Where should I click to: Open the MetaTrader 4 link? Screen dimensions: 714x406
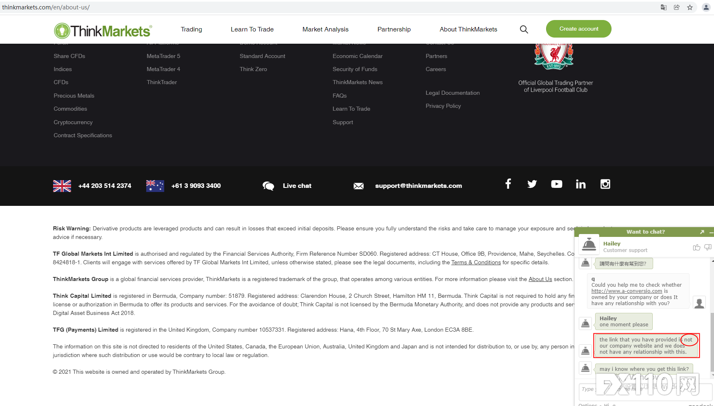point(163,69)
